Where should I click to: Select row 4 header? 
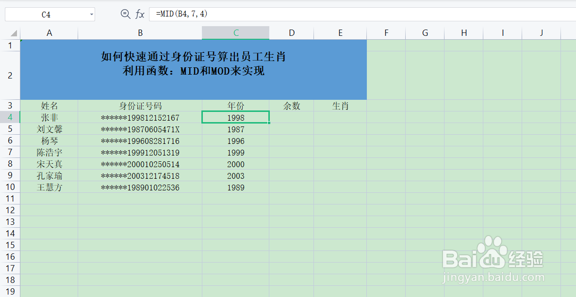[10, 117]
